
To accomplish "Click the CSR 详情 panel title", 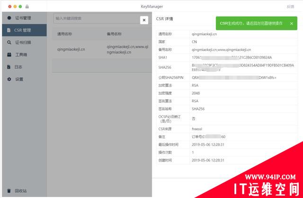I will pyautogui.click(x=164, y=19).
